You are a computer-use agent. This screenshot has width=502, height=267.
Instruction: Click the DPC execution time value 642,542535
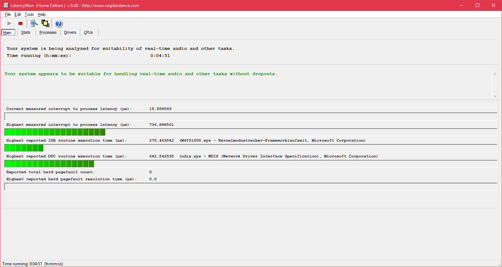coord(161,156)
